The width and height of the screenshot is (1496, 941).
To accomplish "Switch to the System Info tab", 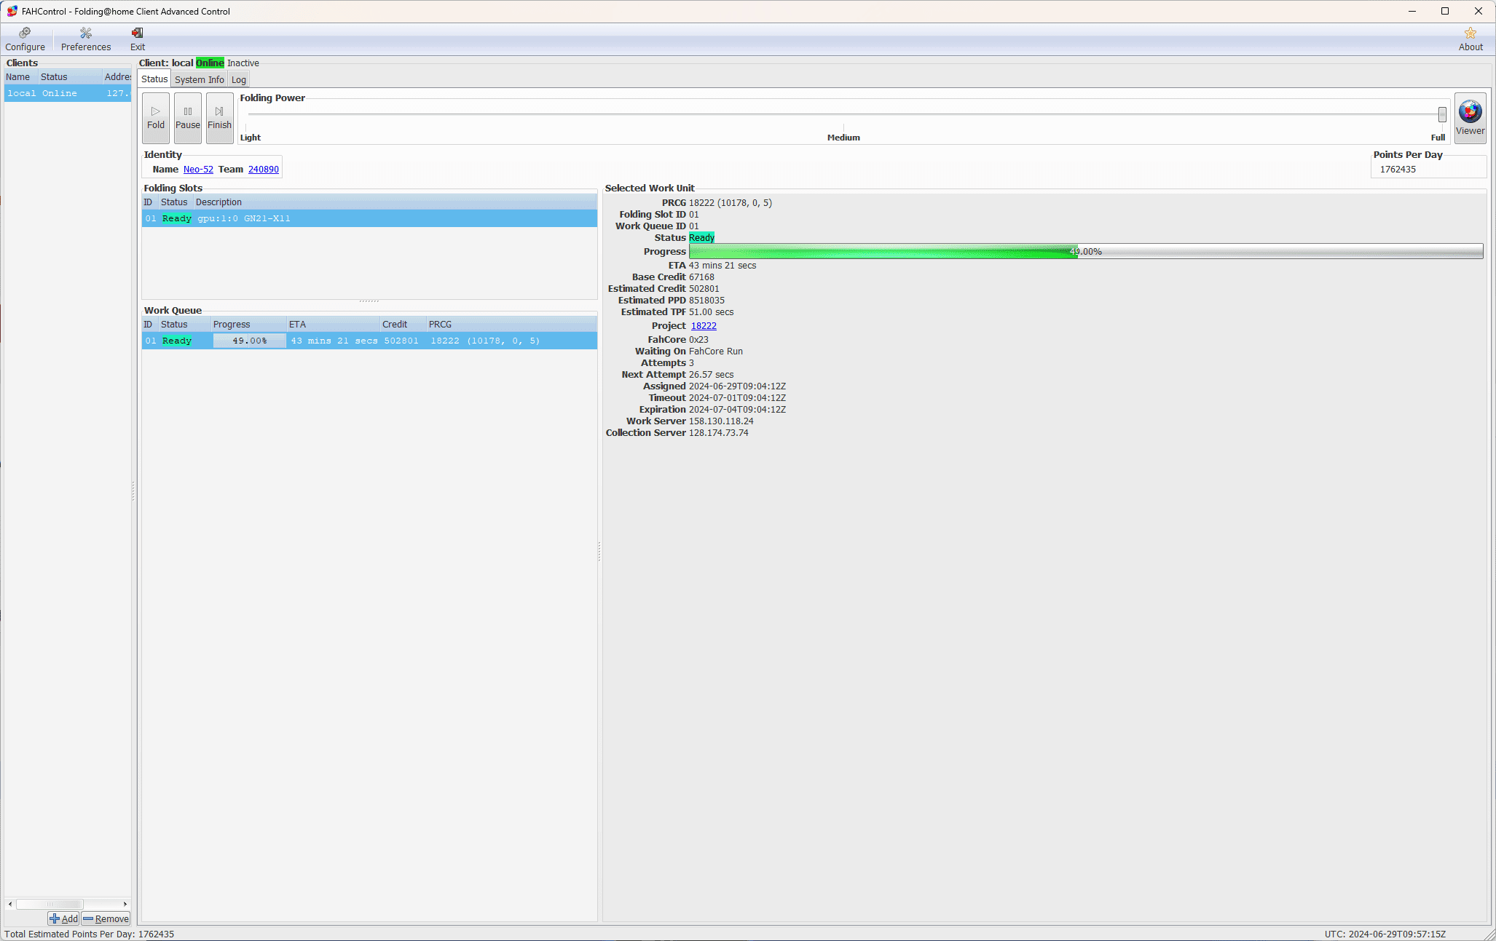I will (x=199, y=79).
